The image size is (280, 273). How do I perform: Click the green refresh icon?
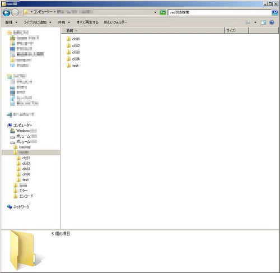tap(163, 12)
